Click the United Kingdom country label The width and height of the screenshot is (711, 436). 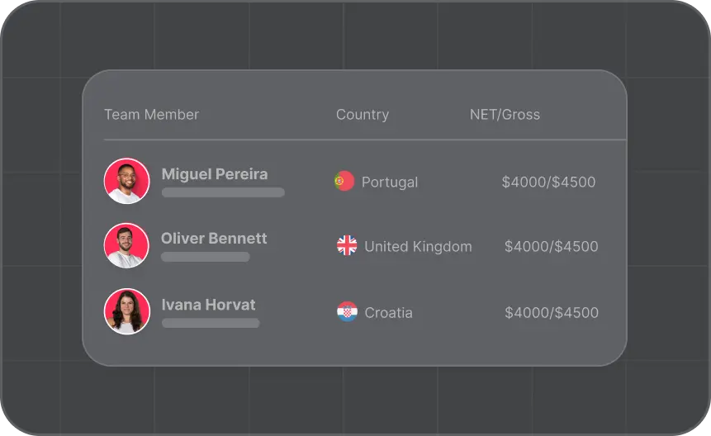(418, 247)
